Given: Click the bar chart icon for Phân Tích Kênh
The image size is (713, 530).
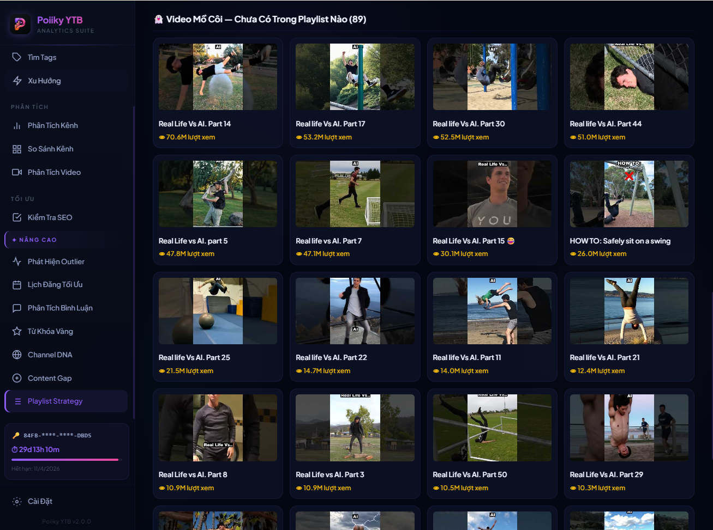Looking at the screenshot, I should 17,126.
